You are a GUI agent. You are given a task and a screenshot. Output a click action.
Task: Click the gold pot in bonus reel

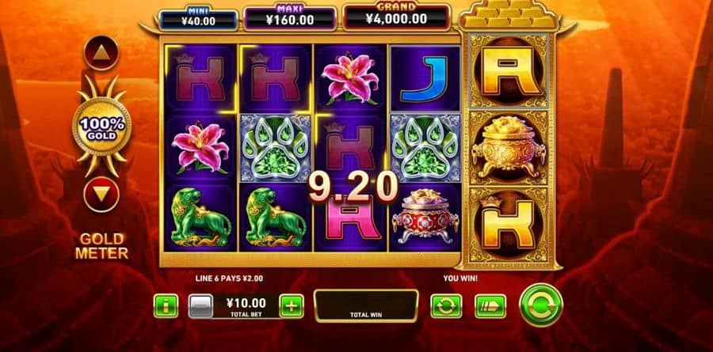[508, 149]
